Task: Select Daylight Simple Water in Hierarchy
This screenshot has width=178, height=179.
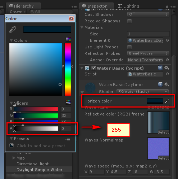Action: [40, 170]
